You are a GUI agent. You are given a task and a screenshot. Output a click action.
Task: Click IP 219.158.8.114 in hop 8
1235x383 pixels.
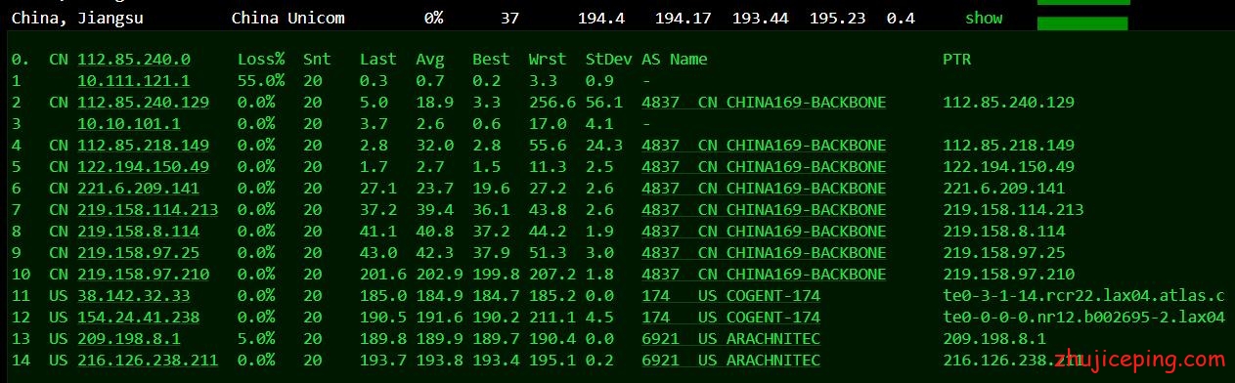click(138, 231)
